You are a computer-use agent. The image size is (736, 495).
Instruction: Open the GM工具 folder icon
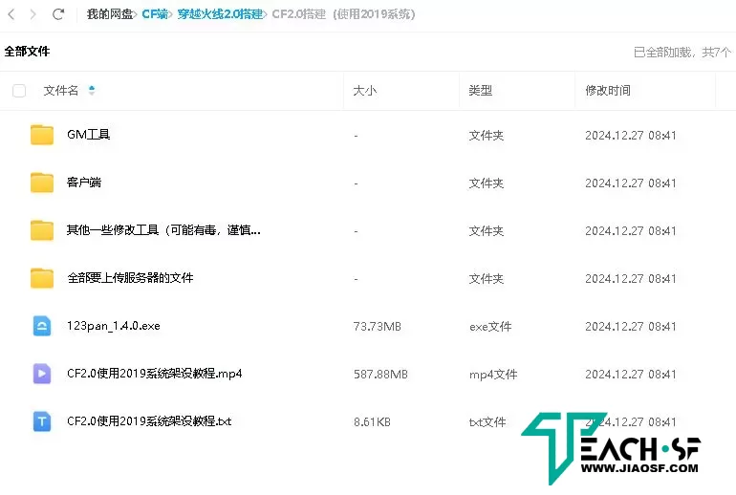[42, 135]
